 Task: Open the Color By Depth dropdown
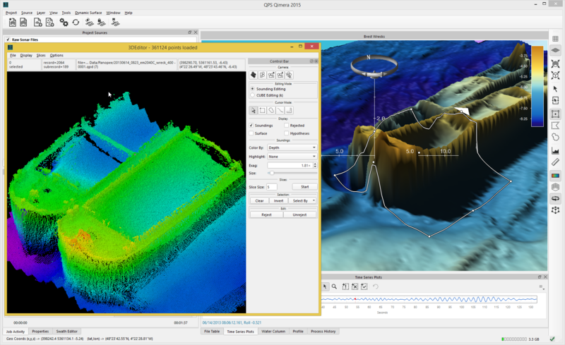pyautogui.click(x=292, y=148)
